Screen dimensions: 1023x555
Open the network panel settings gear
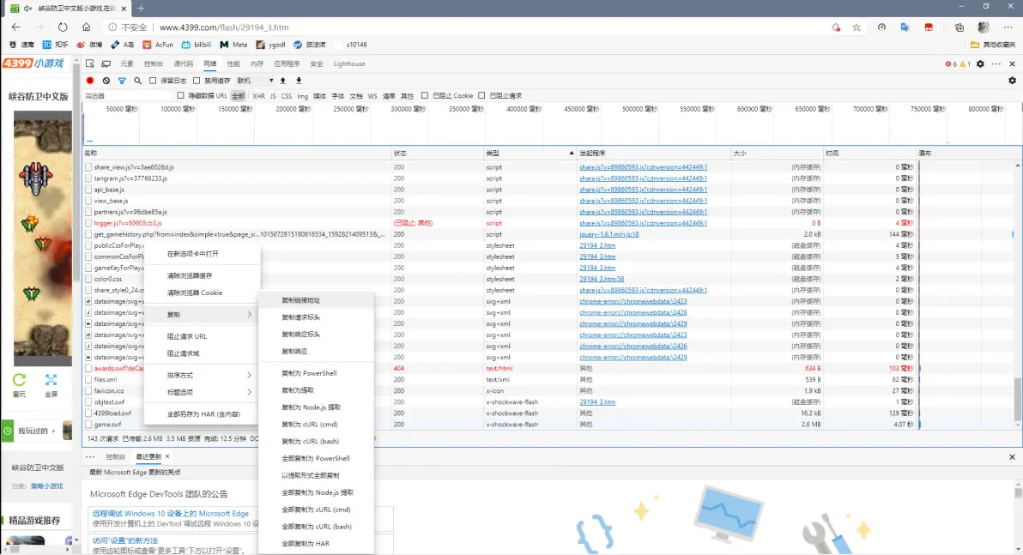(x=1012, y=81)
